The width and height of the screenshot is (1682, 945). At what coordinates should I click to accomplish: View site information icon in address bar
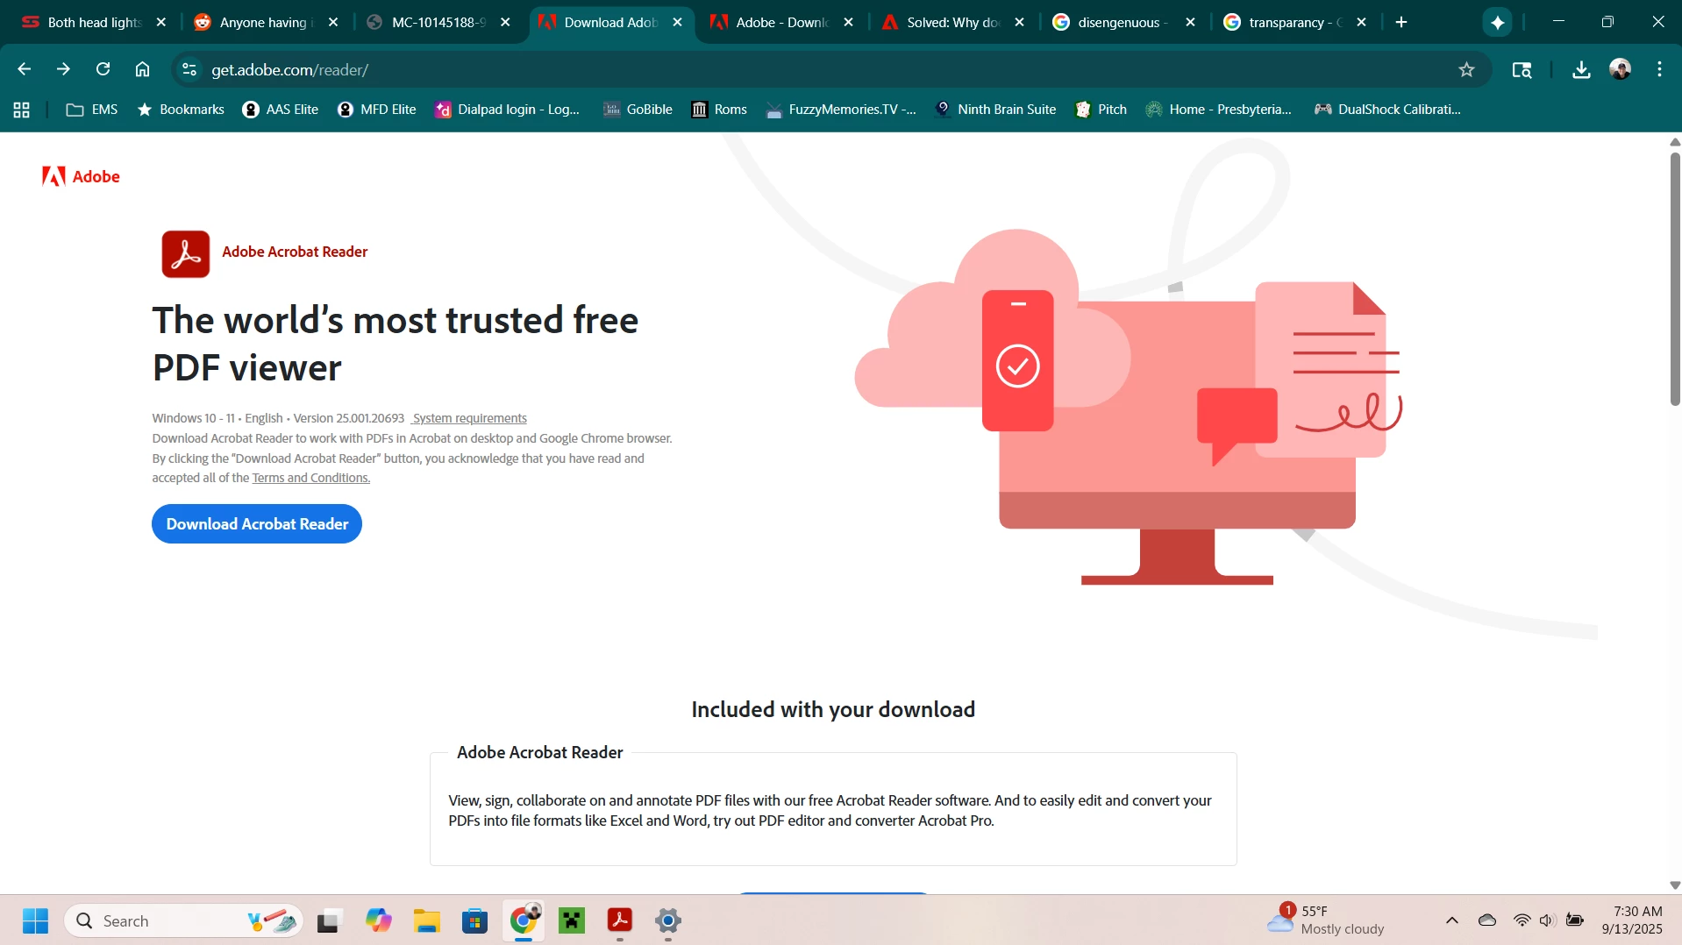[x=189, y=69]
